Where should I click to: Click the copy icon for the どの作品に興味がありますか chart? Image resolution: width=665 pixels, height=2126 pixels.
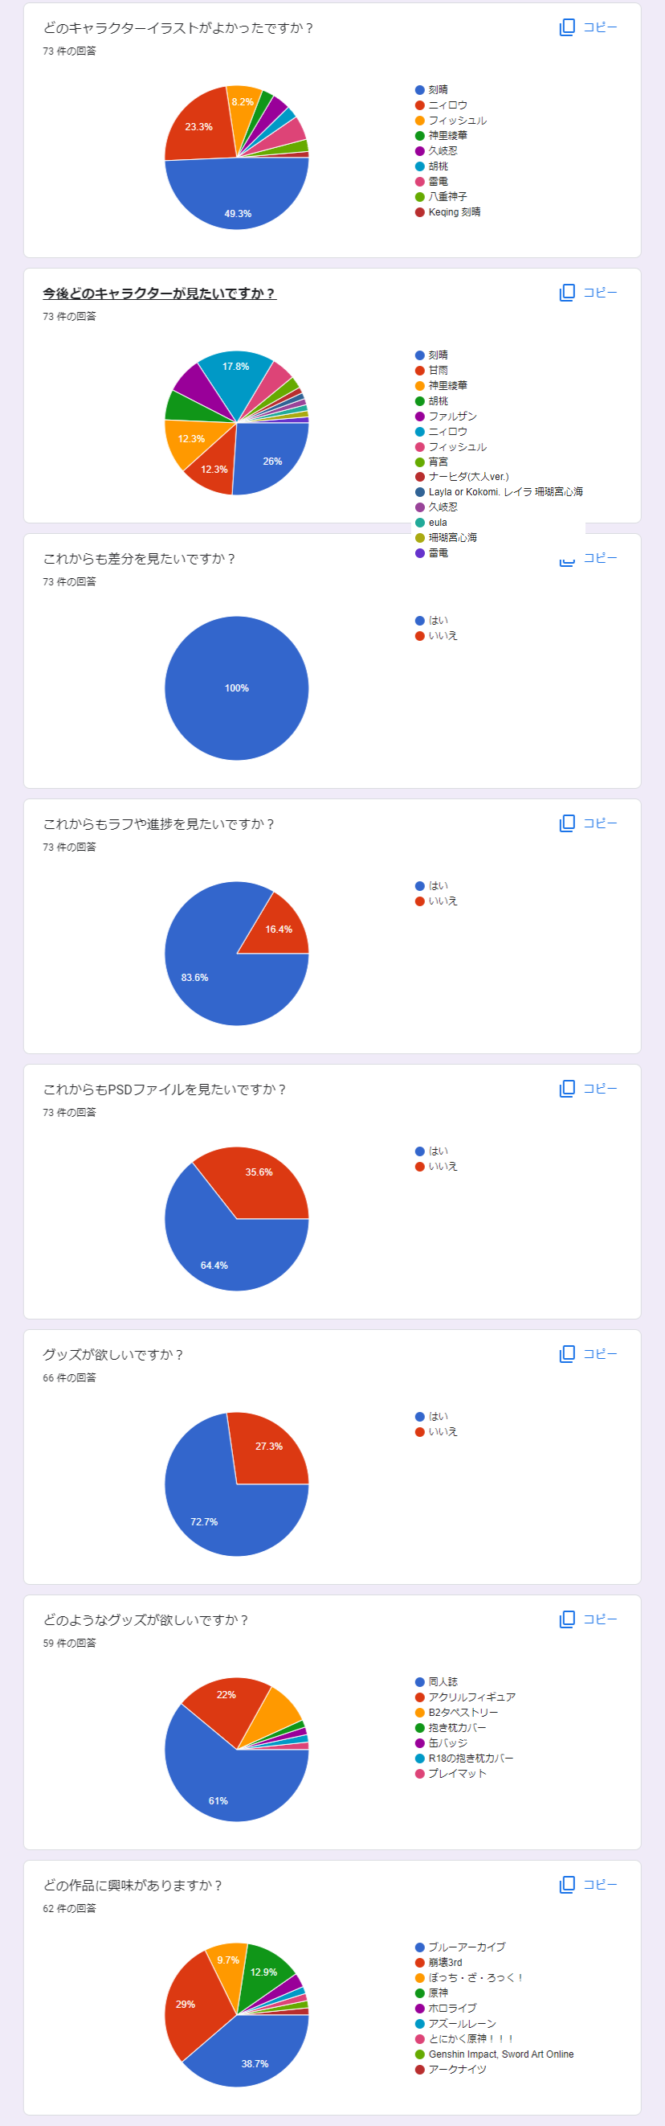pyautogui.click(x=567, y=1885)
